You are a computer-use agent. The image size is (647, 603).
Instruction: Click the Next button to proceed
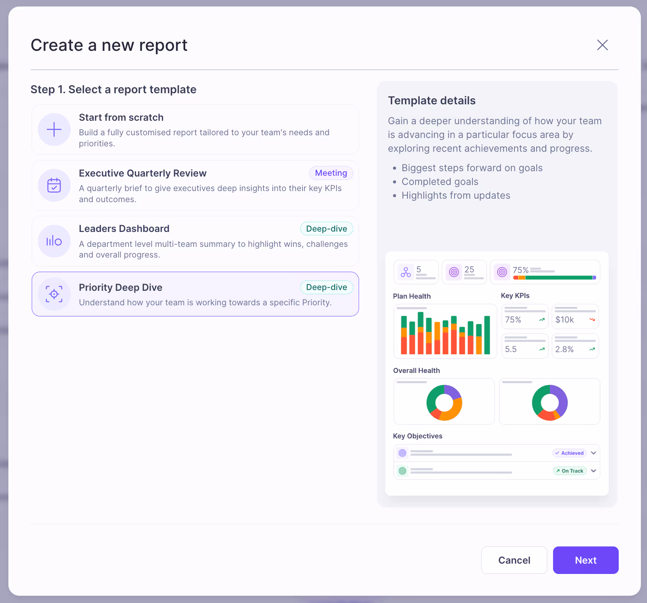pyautogui.click(x=586, y=560)
